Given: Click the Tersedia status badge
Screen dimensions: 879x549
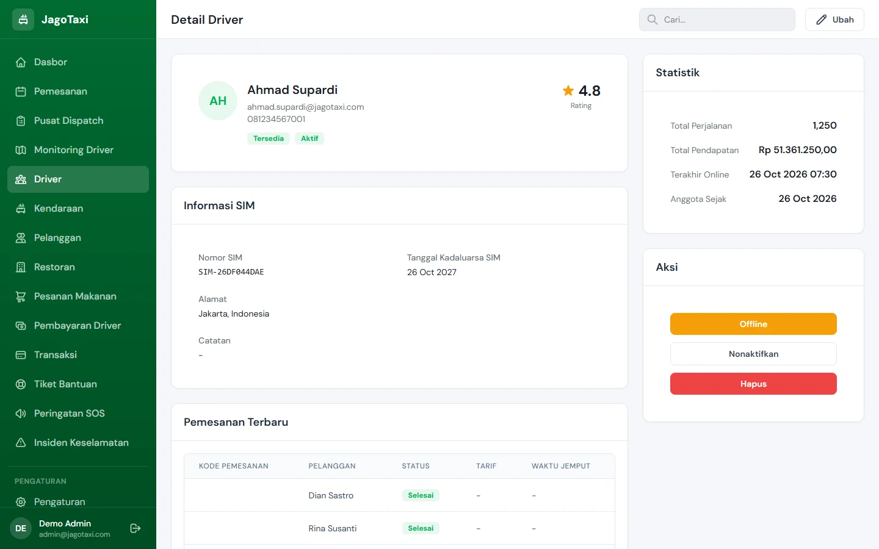Looking at the screenshot, I should click(269, 138).
